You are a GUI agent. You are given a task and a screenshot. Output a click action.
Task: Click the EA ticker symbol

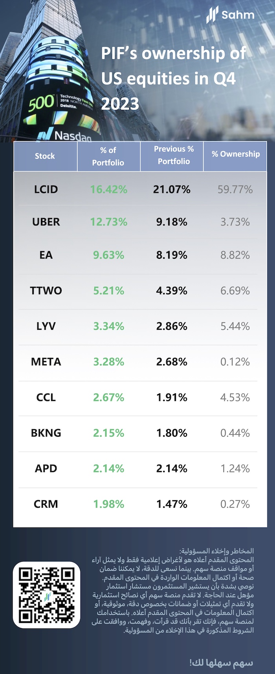point(46,255)
